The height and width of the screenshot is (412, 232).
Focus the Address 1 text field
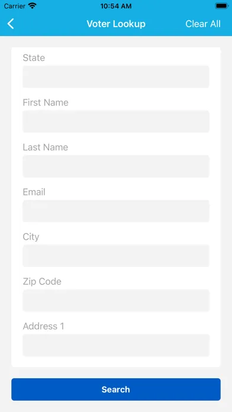tap(116, 345)
